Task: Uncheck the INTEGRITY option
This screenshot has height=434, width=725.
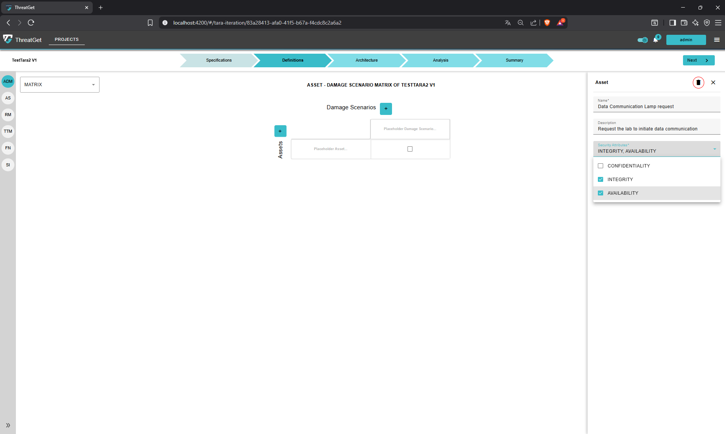Action: (601, 180)
